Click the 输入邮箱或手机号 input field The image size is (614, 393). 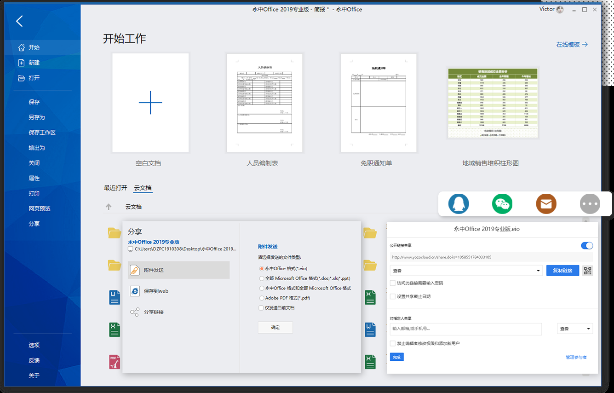tap(465, 329)
